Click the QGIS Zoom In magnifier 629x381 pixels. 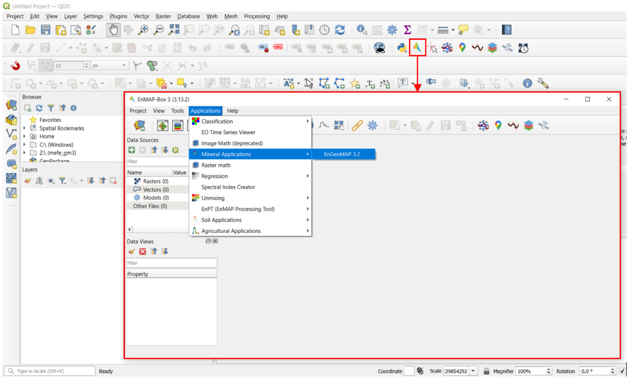pyautogui.click(x=144, y=30)
